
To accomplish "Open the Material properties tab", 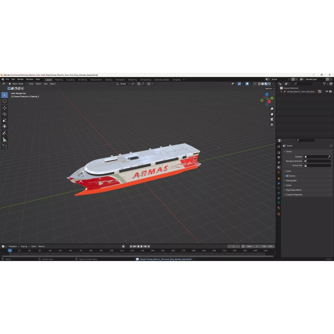I will [x=279, y=208].
